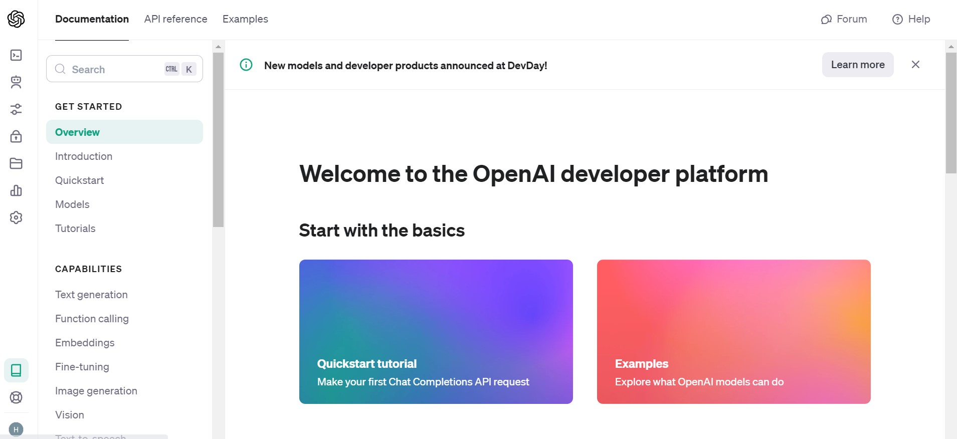This screenshot has width=957, height=439.
Task: Open Function calling in Capabilities
Action: (x=92, y=319)
